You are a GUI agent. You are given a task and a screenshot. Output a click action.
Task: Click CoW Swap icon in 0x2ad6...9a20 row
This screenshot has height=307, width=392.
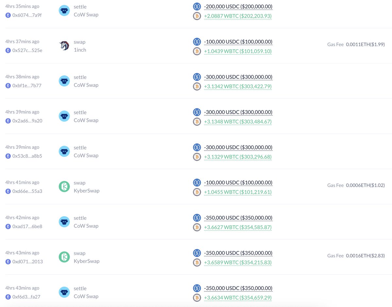pos(64,116)
